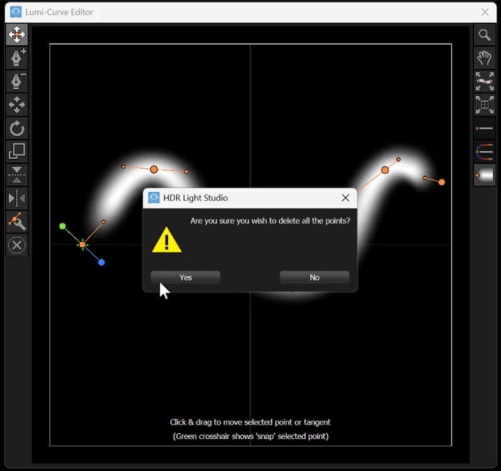Select the Move Point tool
This screenshot has height=471, width=501.
tap(17, 35)
